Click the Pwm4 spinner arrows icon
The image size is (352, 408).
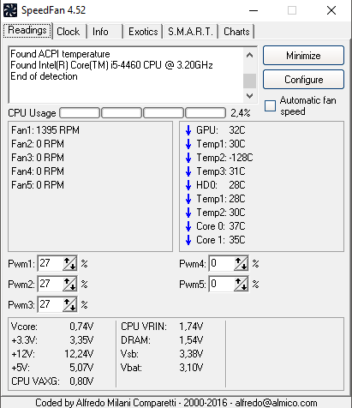[242, 263]
